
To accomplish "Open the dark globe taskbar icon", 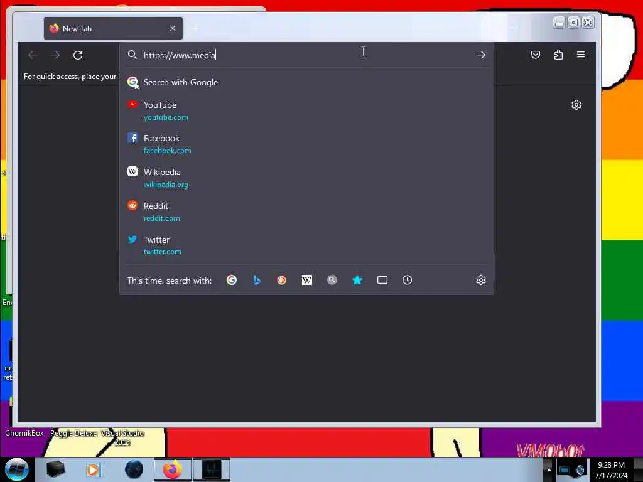I will 134,469.
